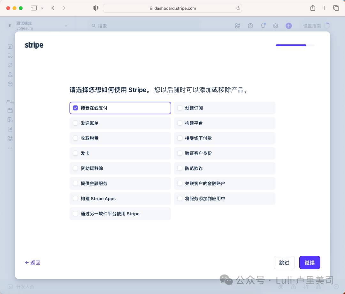Expand the sidebar dropdown chevron in Safari
The height and width of the screenshot is (294, 345).
42,8
